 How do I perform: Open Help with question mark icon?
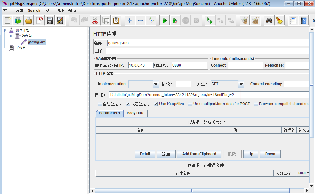304,20
